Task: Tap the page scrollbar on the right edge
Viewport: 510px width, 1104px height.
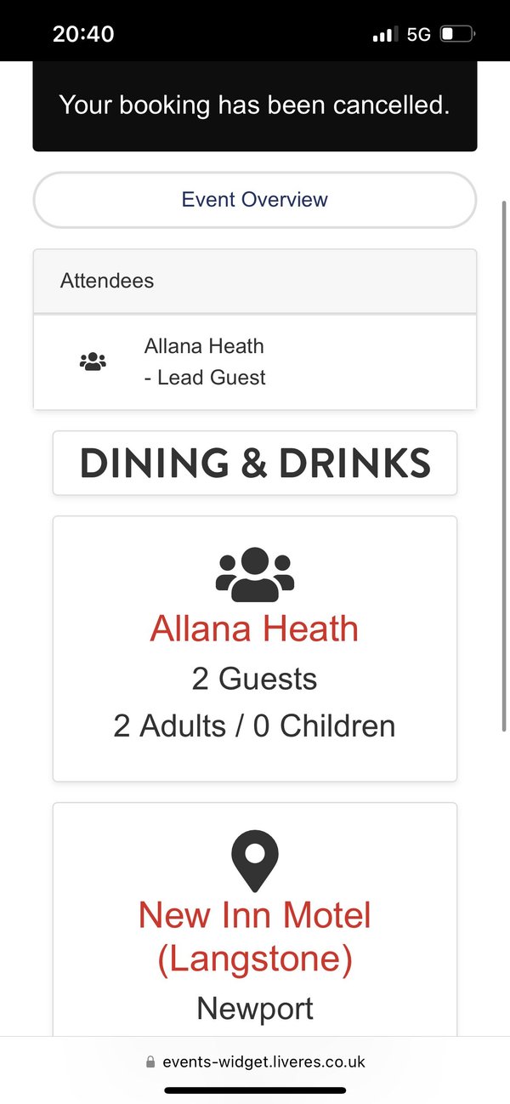Action: coord(505,466)
